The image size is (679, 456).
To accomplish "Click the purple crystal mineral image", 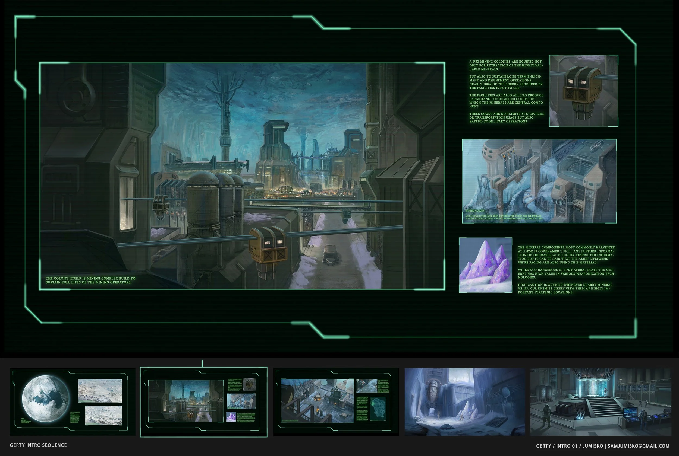I will click(485, 265).
